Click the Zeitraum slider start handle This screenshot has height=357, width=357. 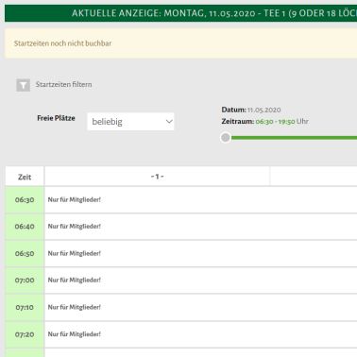(x=226, y=138)
